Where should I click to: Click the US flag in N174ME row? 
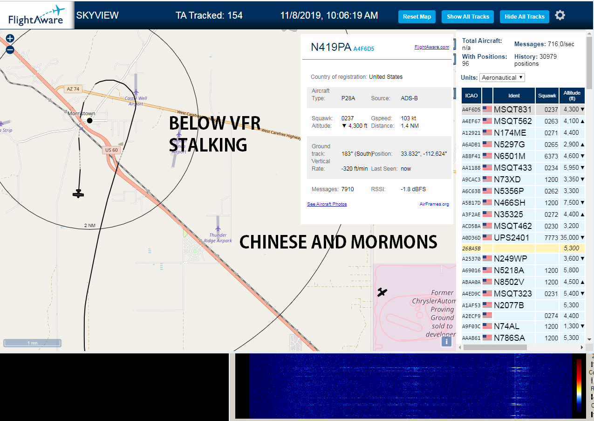click(487, 133)
